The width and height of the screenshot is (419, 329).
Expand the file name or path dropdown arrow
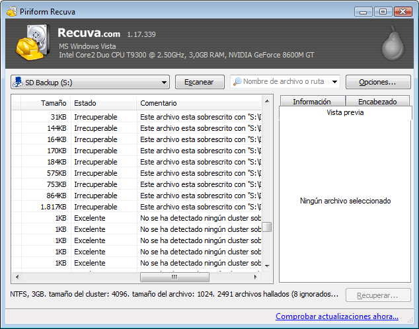coord(334,83)
